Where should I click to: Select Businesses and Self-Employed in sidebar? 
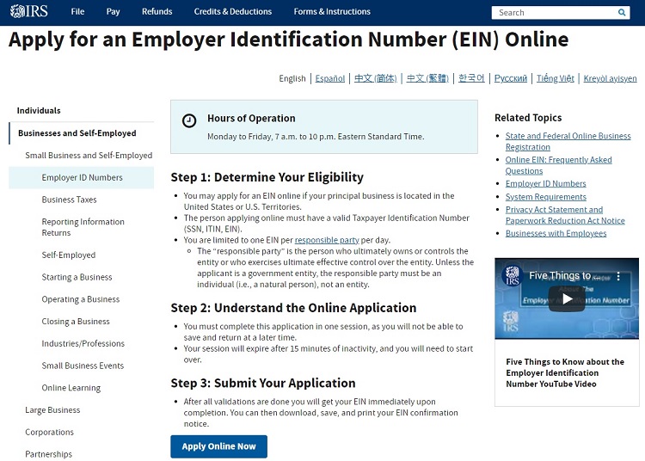coord(77,133)
